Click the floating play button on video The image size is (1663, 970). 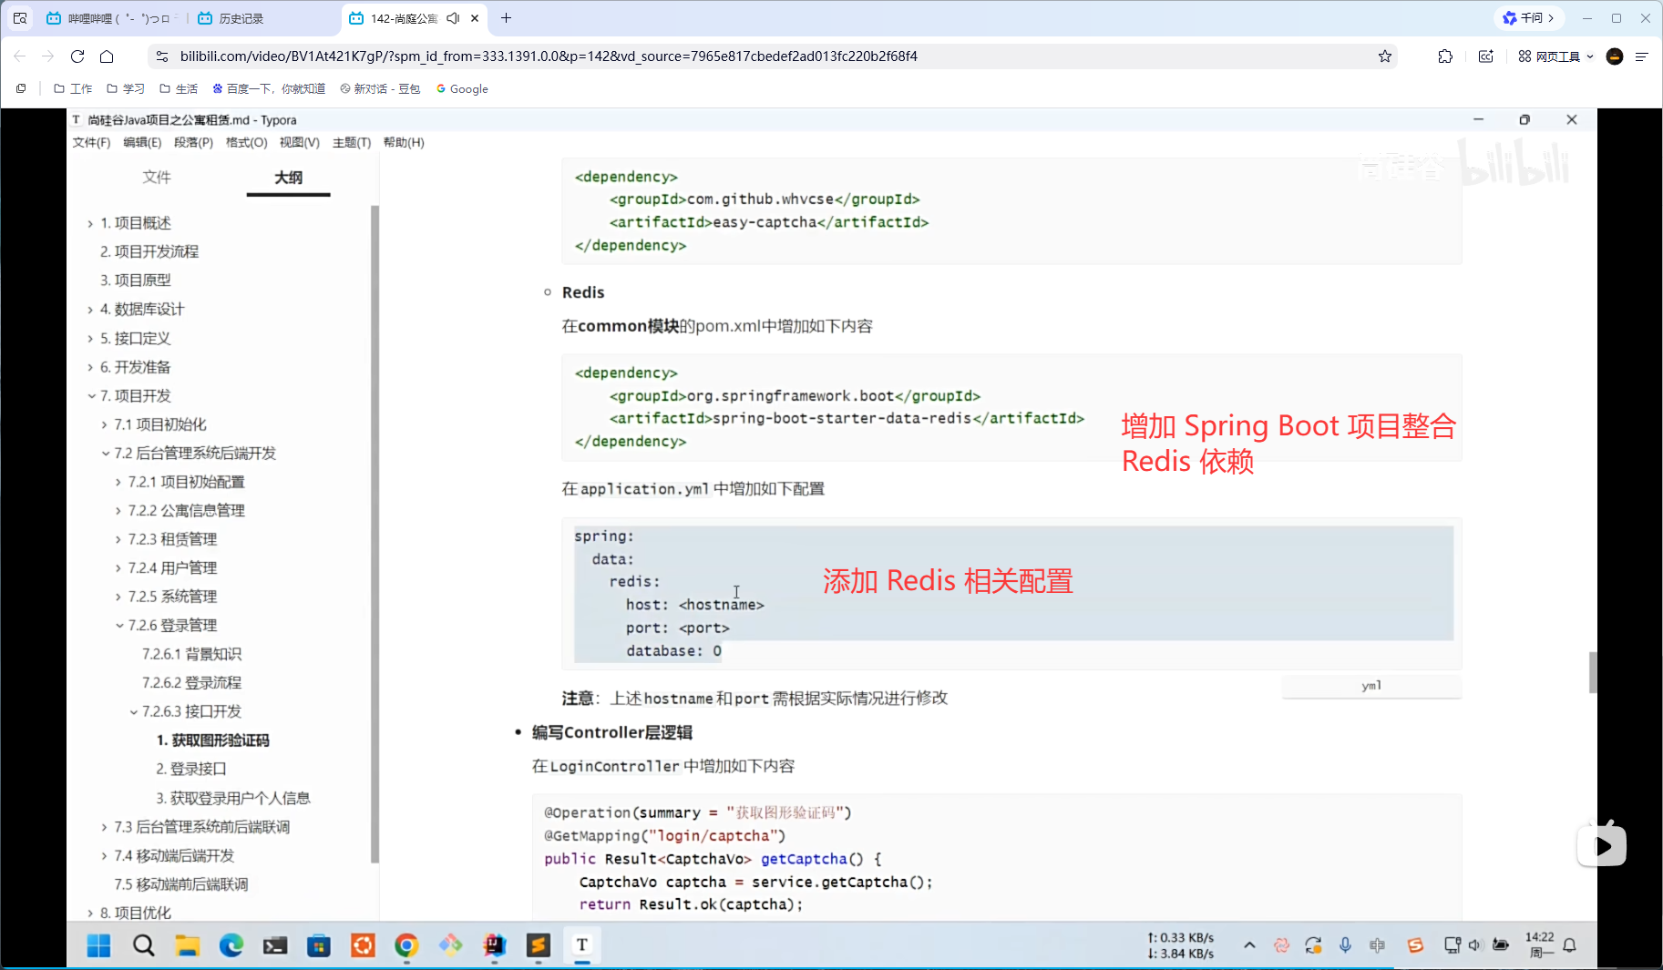pyautogui.click(x=1602, y=845)
